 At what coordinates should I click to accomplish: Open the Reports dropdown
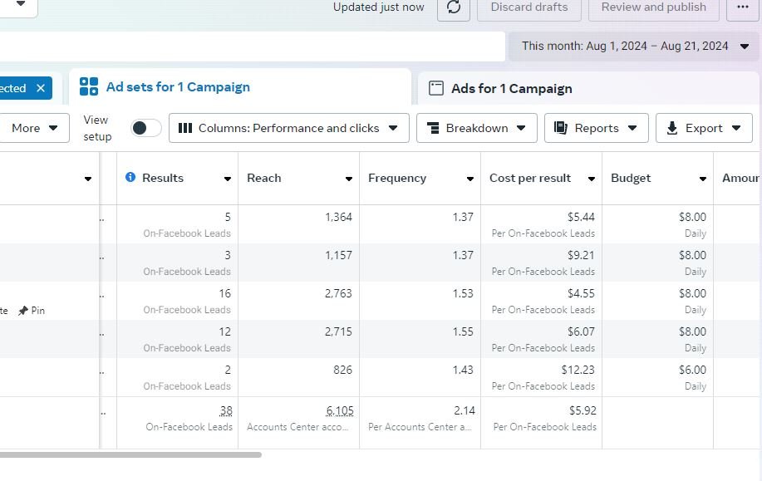coord(597,128)
